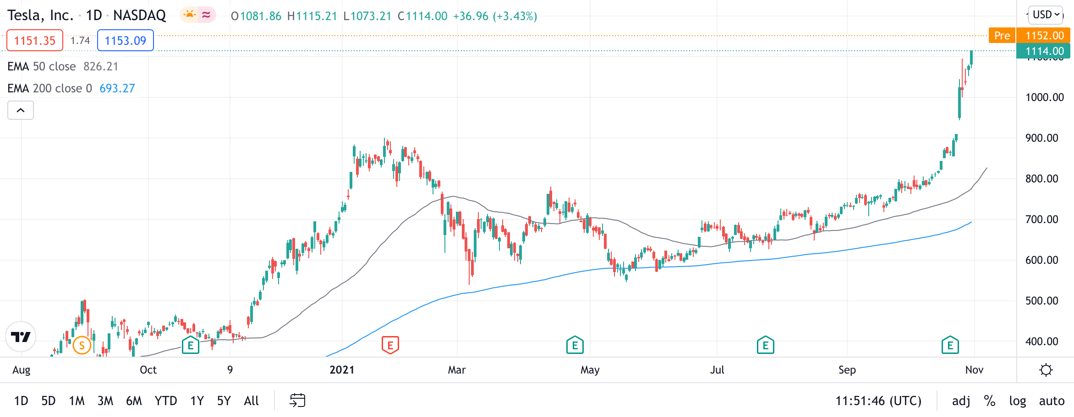Viewport: 1074px width, 417px height.
Task: Click the 500.00 price axis label
Action: tap(1042, 301)
